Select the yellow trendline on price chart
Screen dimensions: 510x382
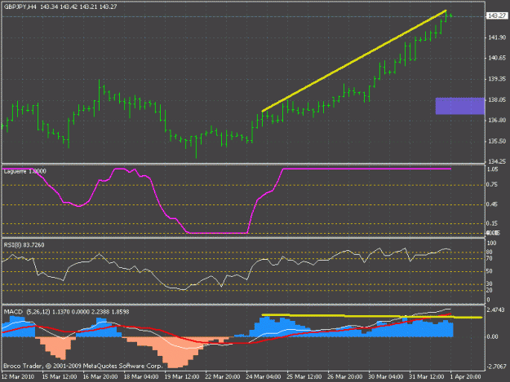click(x=354, y=61)
